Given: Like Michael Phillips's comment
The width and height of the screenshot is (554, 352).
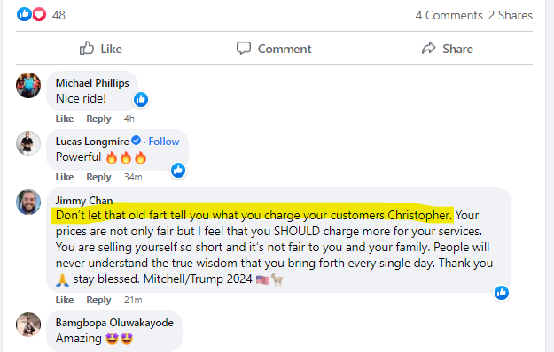Looking at the screenshot, I should [x=65, y=119].
